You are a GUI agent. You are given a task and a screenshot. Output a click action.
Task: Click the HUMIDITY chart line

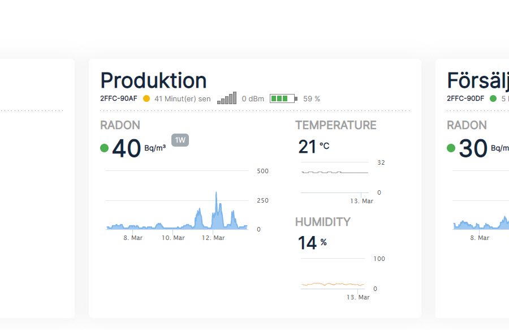tap(332, 285)
